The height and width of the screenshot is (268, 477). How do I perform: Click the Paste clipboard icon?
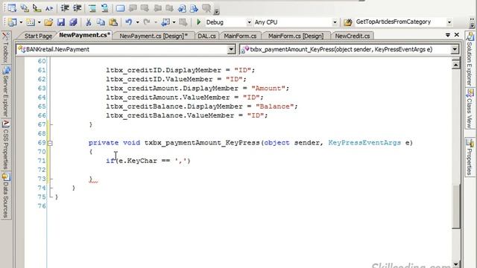[x=113, y=22]
